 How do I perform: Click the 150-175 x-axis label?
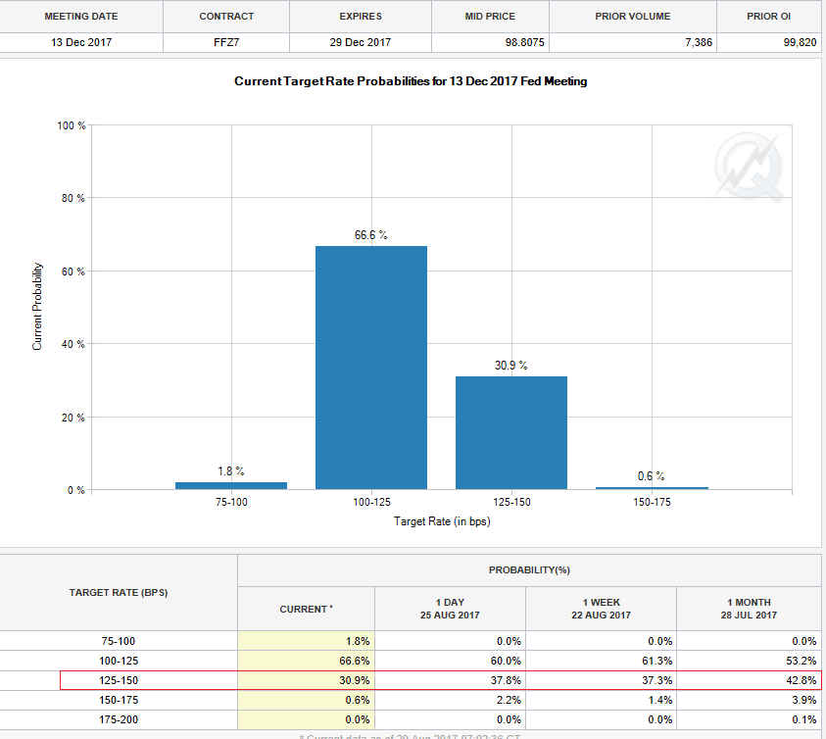pos(652,504)
